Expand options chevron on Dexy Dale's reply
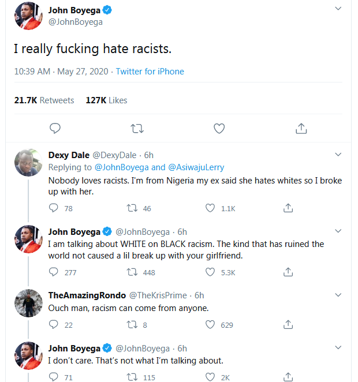Viewport: 358px width, 382px height. tap(338, 155)
